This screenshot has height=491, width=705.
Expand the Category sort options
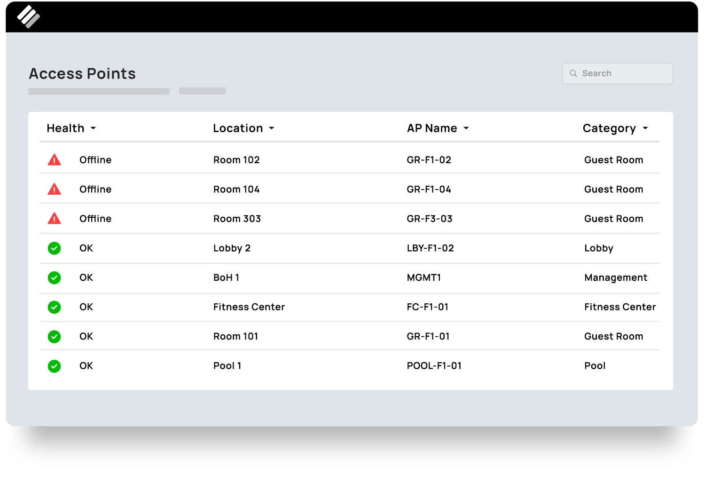click(645, 128)
